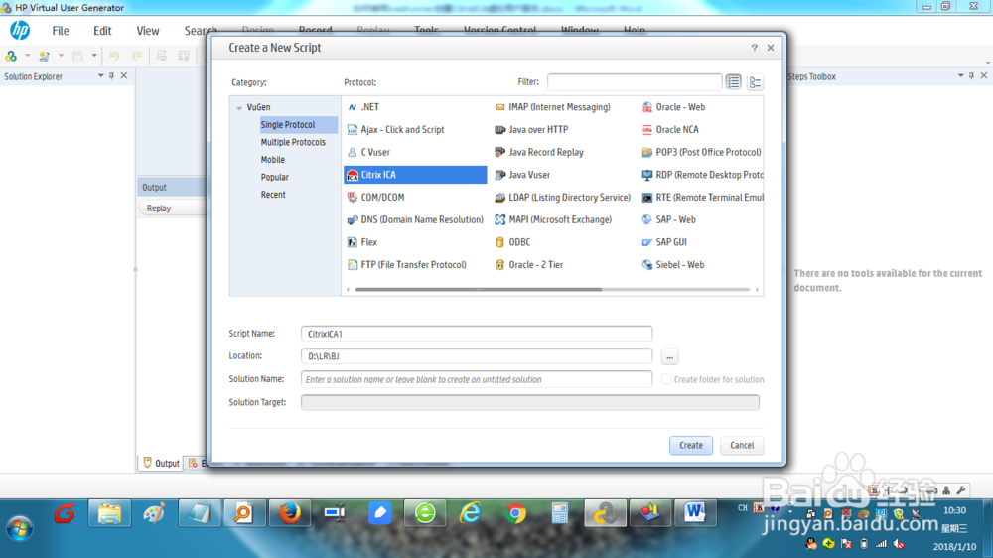Switch protocol list to tree view
This screenshot has height=558, width=993.
(x=755, y=82)
